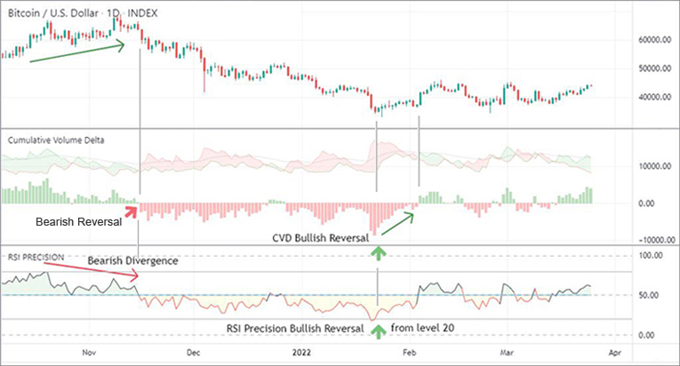Click the Apr label on time axis
The width and height of the screenshot is (680, 366).
(x=615, y=353)
